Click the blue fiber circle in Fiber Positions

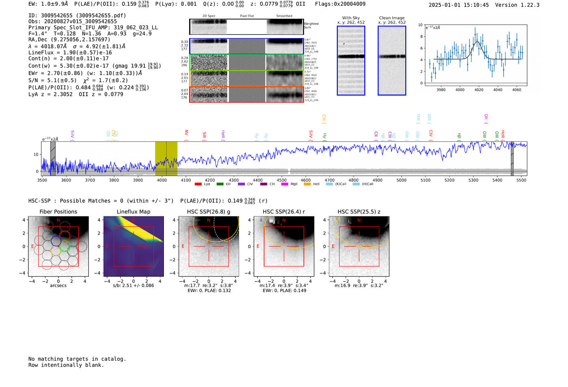[x=56, y=241]
